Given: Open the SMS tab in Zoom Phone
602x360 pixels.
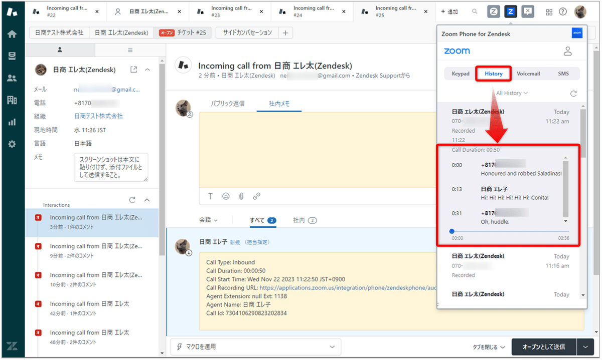Looking at the screenshot, I should pyautogui.click(x=563, y=74).
